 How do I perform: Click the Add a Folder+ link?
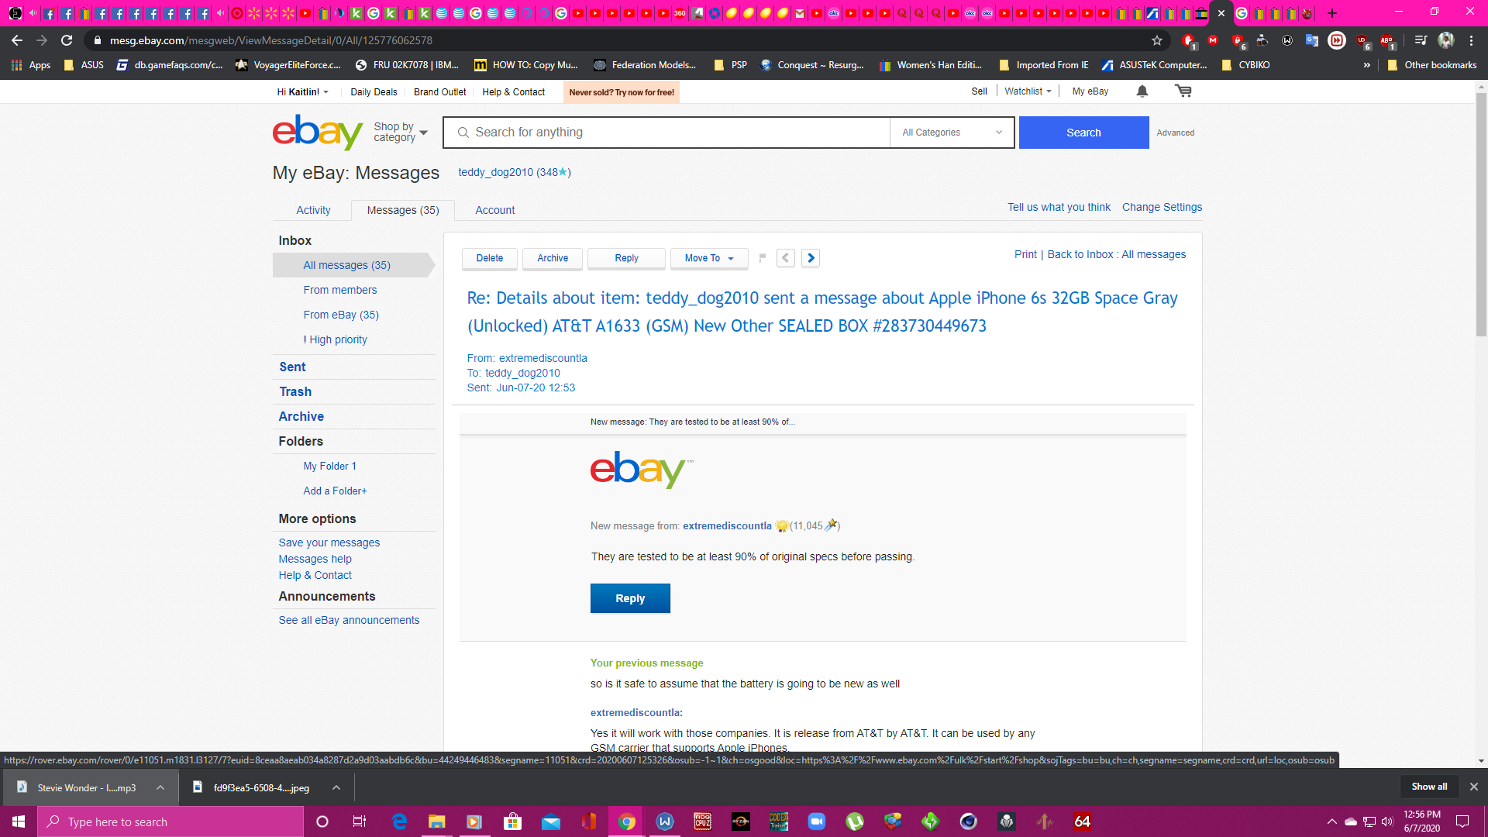click(335, 491)
